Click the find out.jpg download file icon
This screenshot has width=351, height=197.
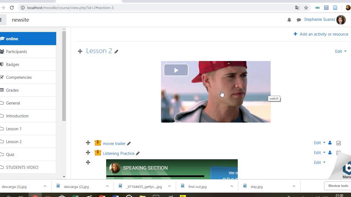click(183, 186)
